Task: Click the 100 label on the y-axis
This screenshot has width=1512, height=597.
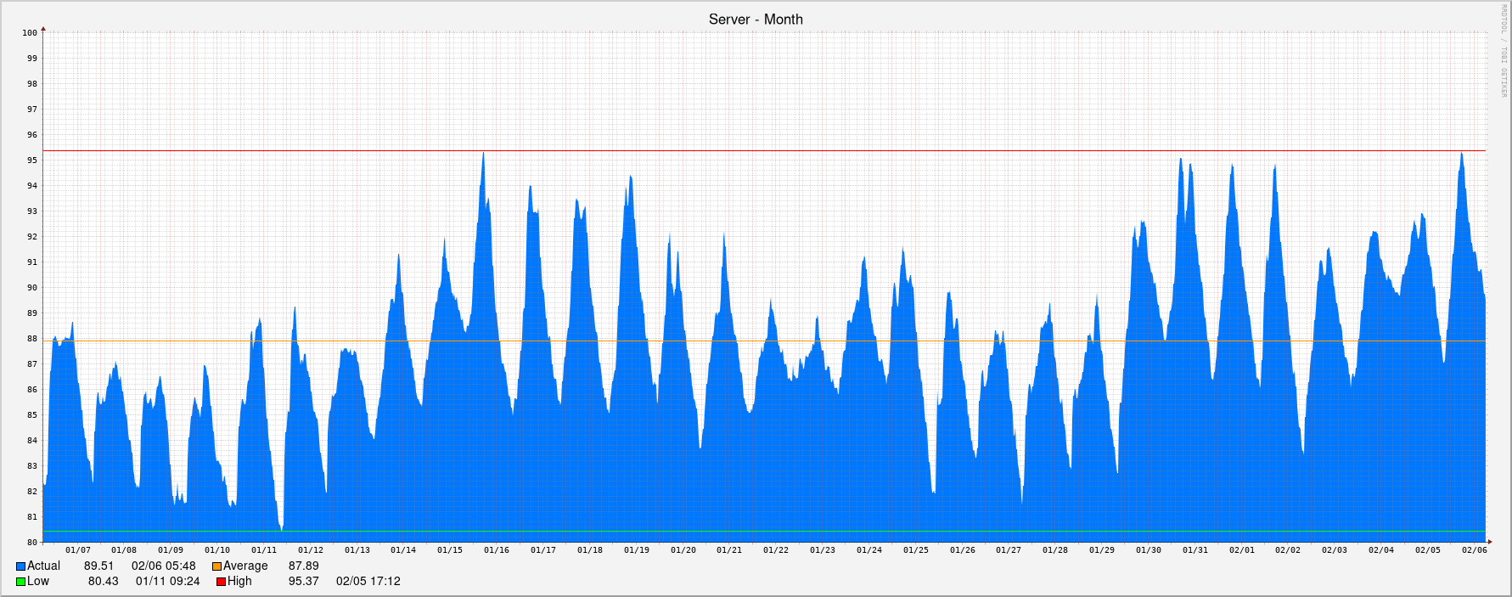Action: [x=30, y=33]
